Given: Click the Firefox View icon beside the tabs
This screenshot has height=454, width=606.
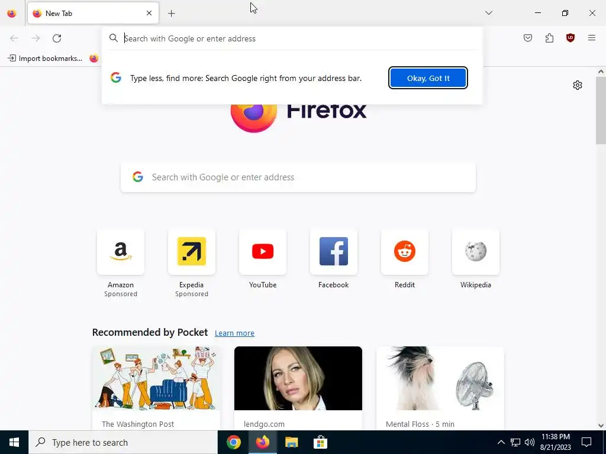Looking at the screenshot, I should [x=12, y=13].
